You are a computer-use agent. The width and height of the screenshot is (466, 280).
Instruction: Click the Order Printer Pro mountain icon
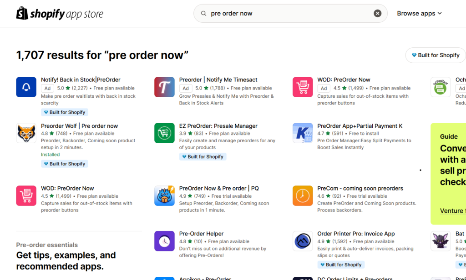[303, 241]
